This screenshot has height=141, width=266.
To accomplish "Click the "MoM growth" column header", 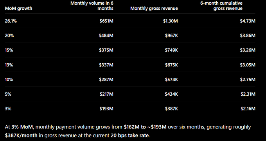I will [18, 8].
